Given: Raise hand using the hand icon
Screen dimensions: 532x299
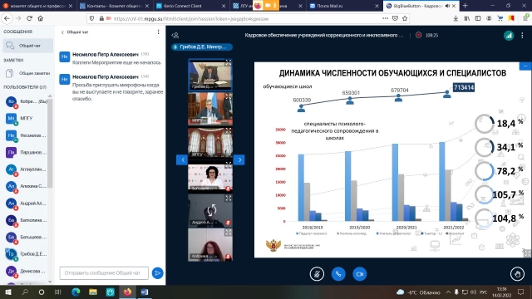Looking at the screenshot, I should coord(517,274).
